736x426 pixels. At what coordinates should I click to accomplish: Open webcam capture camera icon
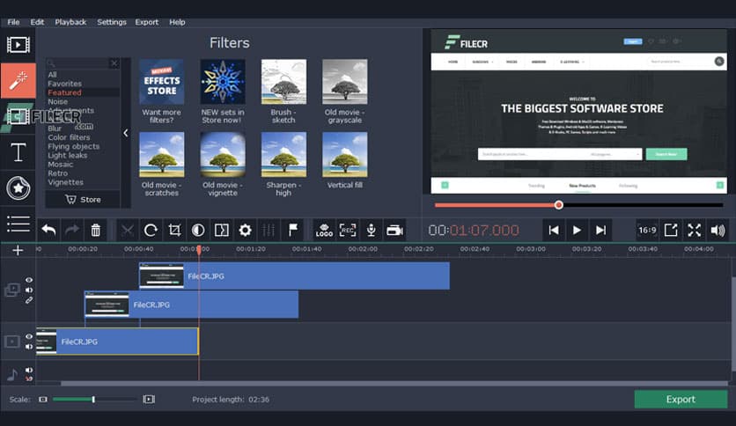coord(394,230)
